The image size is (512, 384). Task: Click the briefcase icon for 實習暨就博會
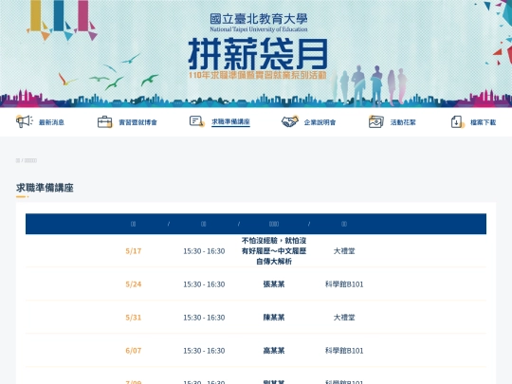[105, 121]
